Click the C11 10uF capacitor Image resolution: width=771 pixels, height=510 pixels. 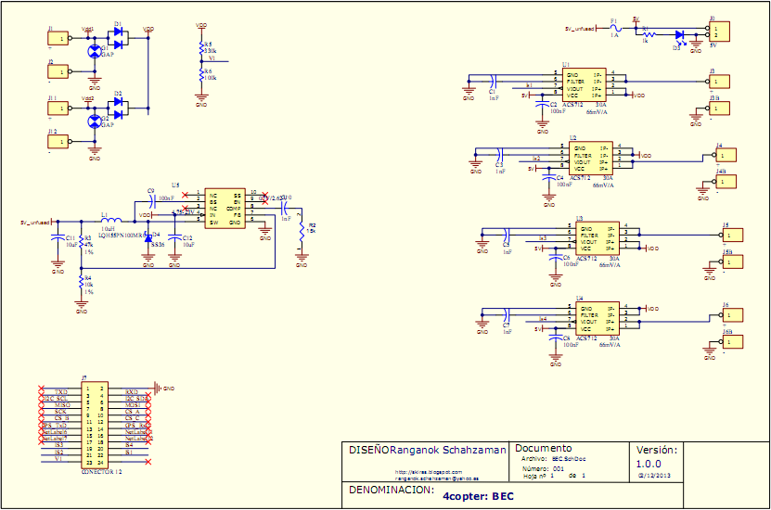(58, 241)
